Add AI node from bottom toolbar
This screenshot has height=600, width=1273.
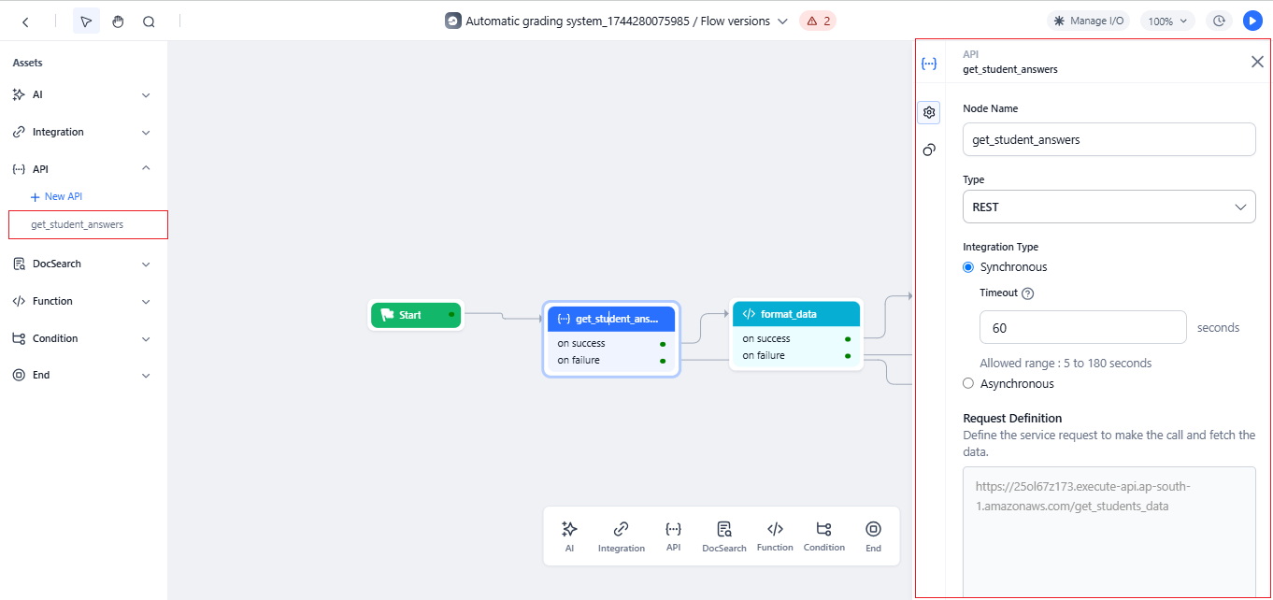point(569,536)
